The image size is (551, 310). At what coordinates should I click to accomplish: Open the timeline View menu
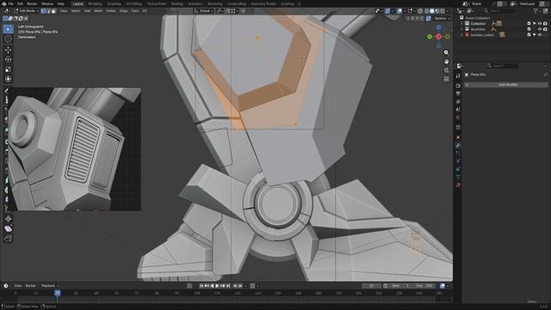(17, 286)
